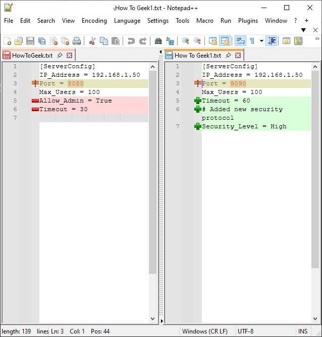Switch to the How To Geek1.txt tab

click(197, 55)
